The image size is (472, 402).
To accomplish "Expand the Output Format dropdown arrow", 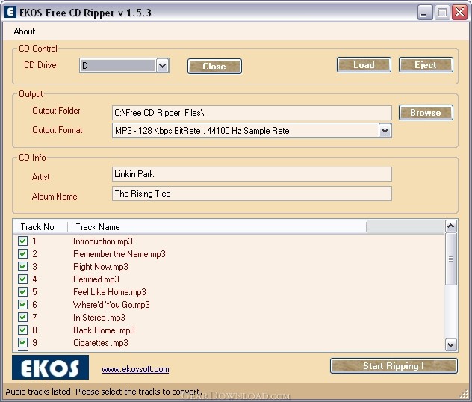I will pos(385,131).
